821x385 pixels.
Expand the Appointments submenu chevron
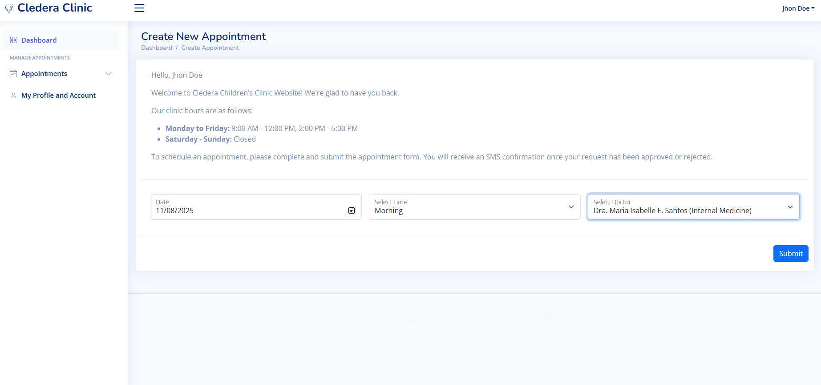click(x=109, y=74)
